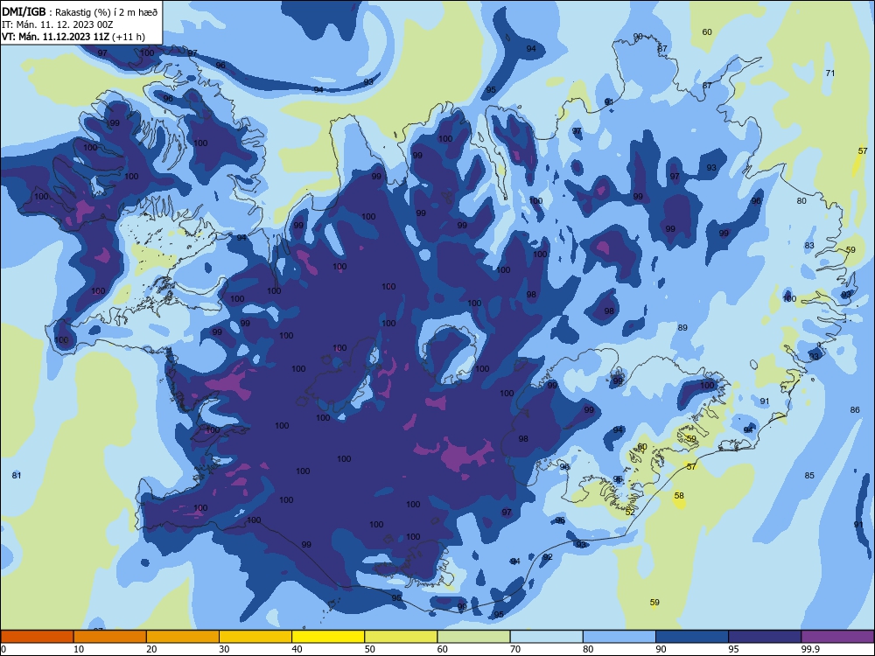The height and width of the screenshot is (656, 875).
Task: Click the 86 humidity value offshore
Action: (x=855, y=409)
